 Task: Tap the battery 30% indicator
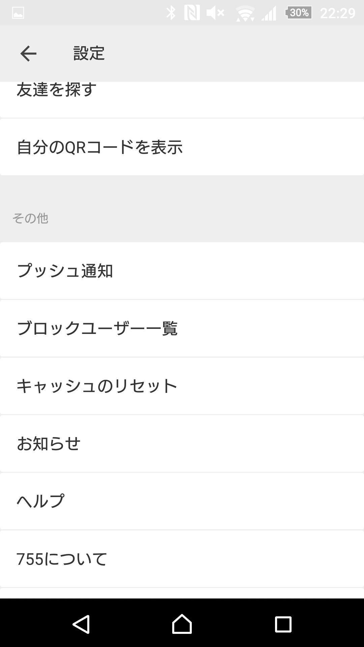click(x=298, y=13)
